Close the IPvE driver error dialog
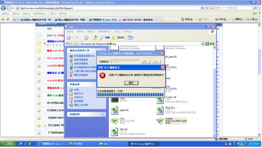 163,67
